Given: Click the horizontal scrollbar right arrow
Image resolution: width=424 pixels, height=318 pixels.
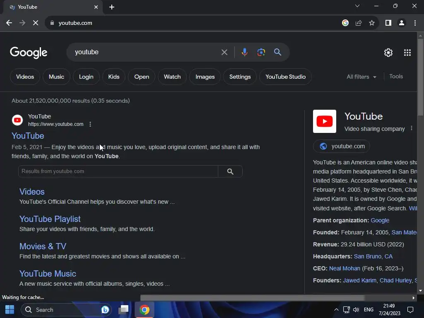Looking at the screenshot, I should click(414, 298).
